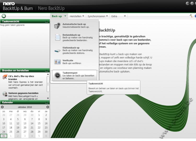Select the Automatische back-up icon
This screenshot has width=196, height=141.
[x=57, y=26]
